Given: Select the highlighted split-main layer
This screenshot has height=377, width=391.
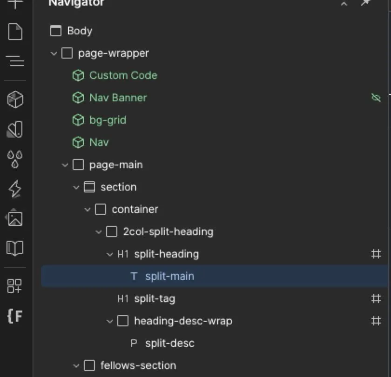Looking at the screenshot, I should click(215, 276).
